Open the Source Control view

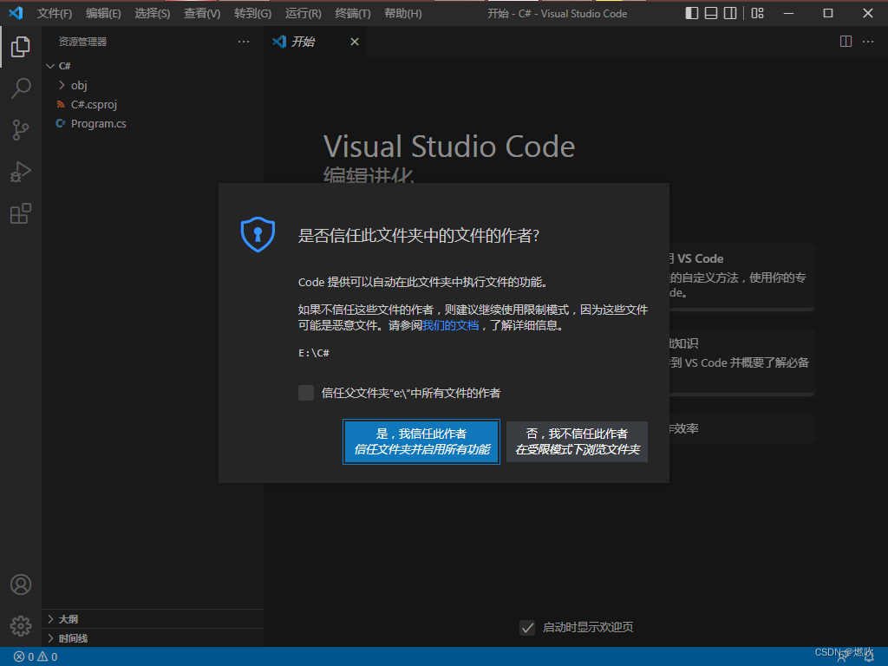coord(21,130)
